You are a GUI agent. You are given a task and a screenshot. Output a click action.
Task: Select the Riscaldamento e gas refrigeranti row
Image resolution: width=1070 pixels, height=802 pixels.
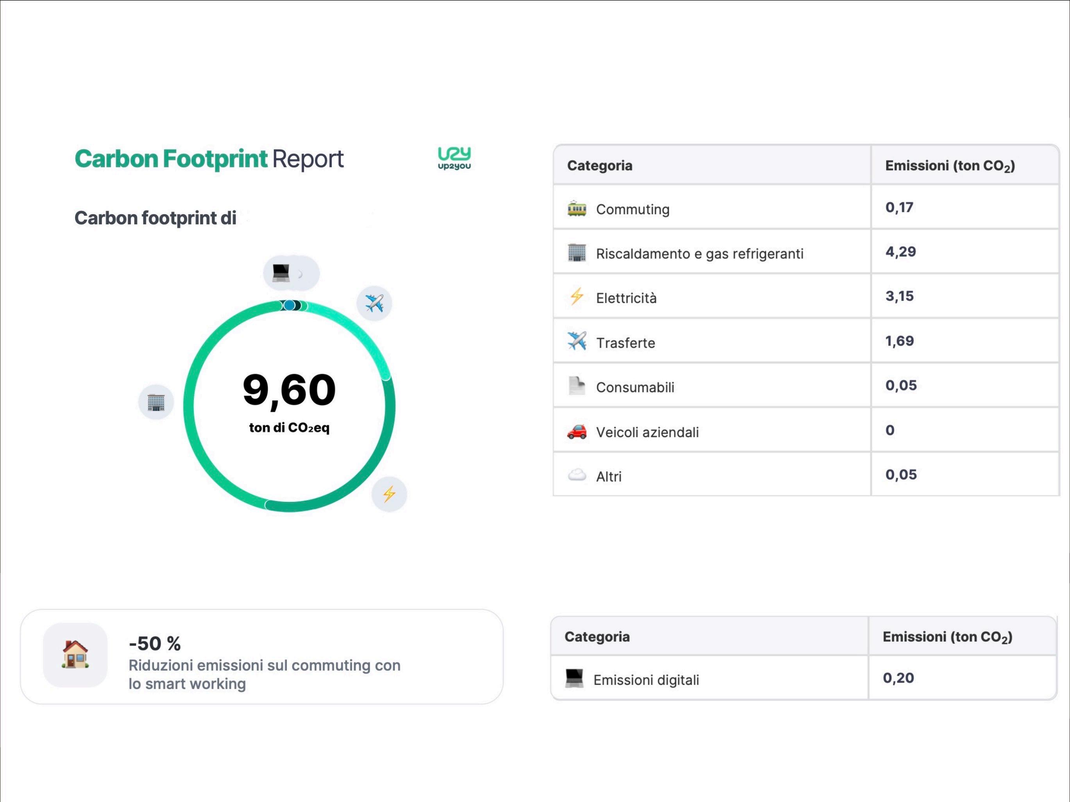699,254
